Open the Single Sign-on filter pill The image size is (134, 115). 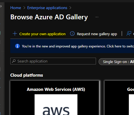tap(116, 62)
